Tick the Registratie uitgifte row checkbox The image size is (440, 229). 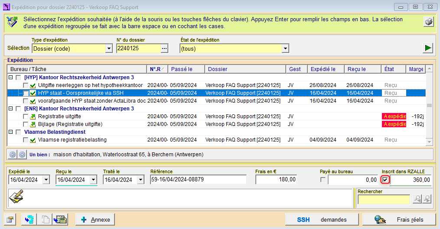(x=26, y=116)
